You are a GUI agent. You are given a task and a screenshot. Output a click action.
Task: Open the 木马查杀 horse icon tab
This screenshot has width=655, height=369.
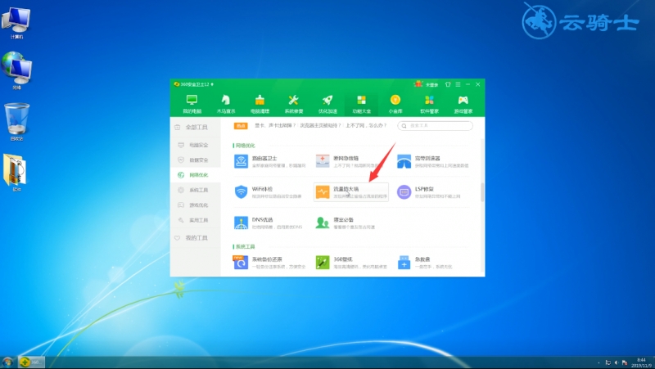coord(226,104)
